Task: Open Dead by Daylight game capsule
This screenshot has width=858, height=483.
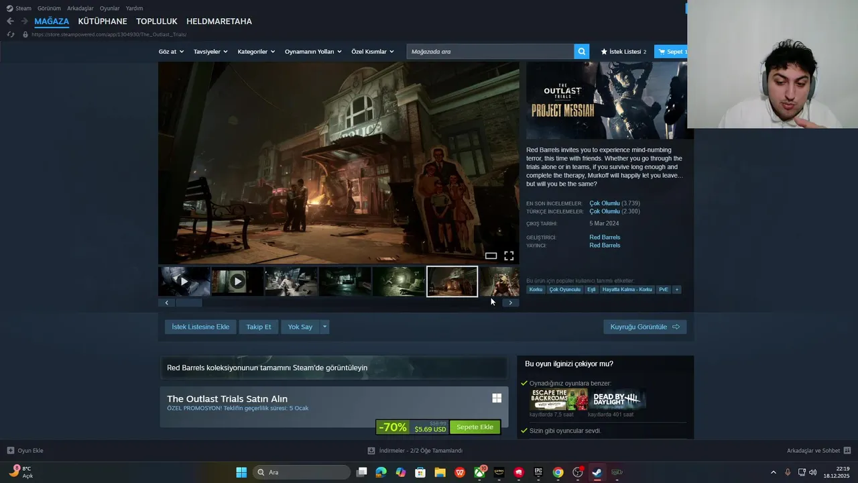Action: click(x=617, y=400)
